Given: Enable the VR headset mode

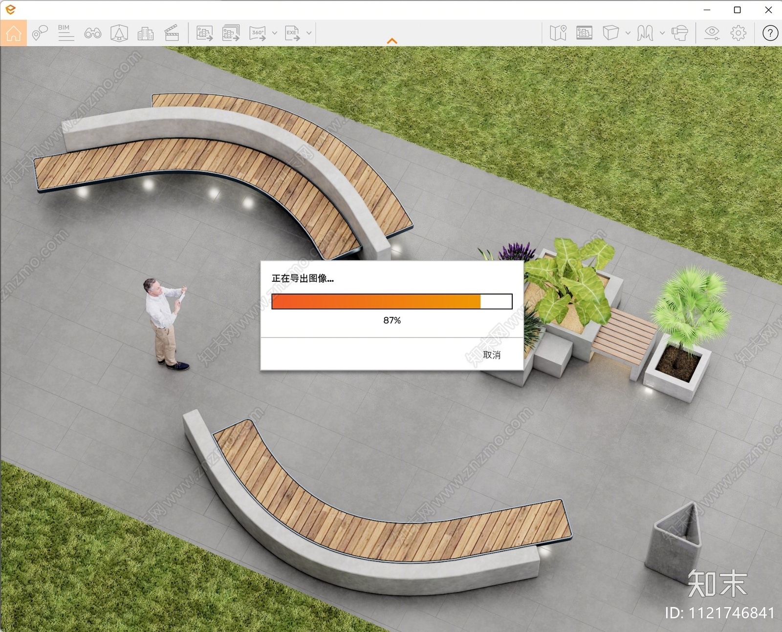Looking at the screenshot, I should tap(679, 33).
